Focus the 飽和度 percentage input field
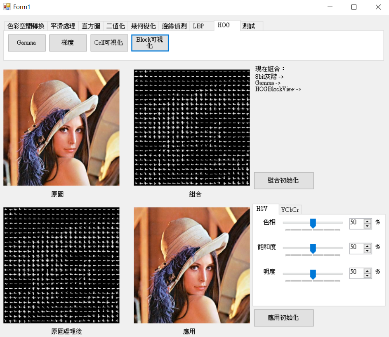 pos(356,248)
